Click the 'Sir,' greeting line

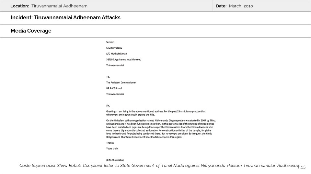click(x=108, y=105)
